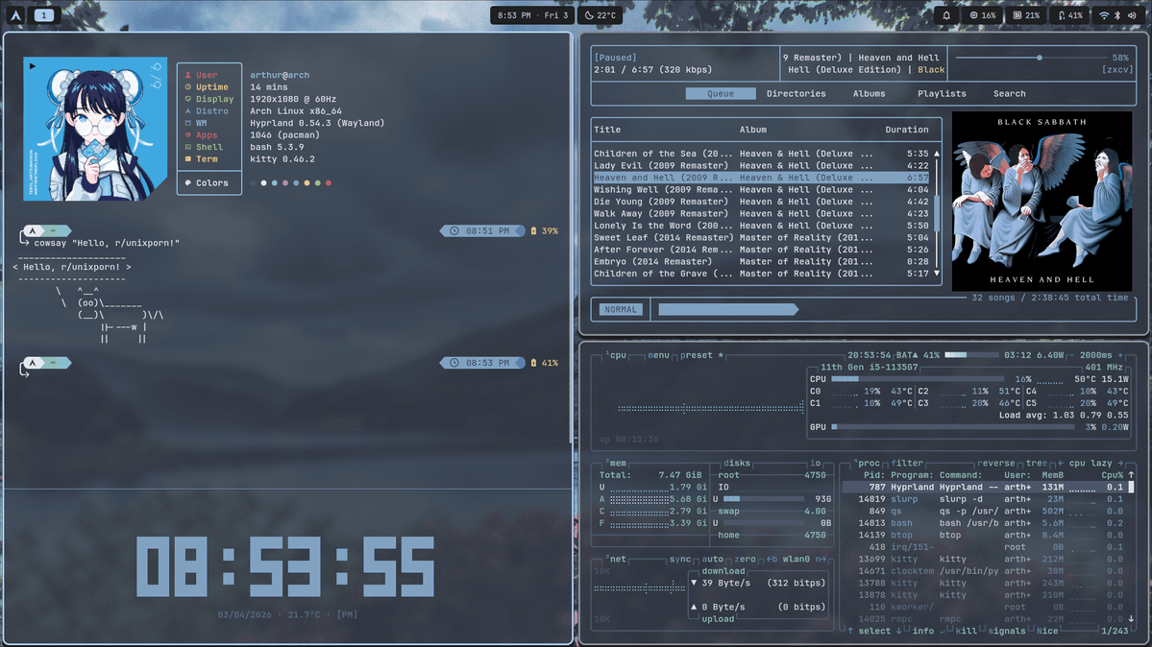
Task: Click the Arch logo in the top-left corner
Action: tap(13, 14)
